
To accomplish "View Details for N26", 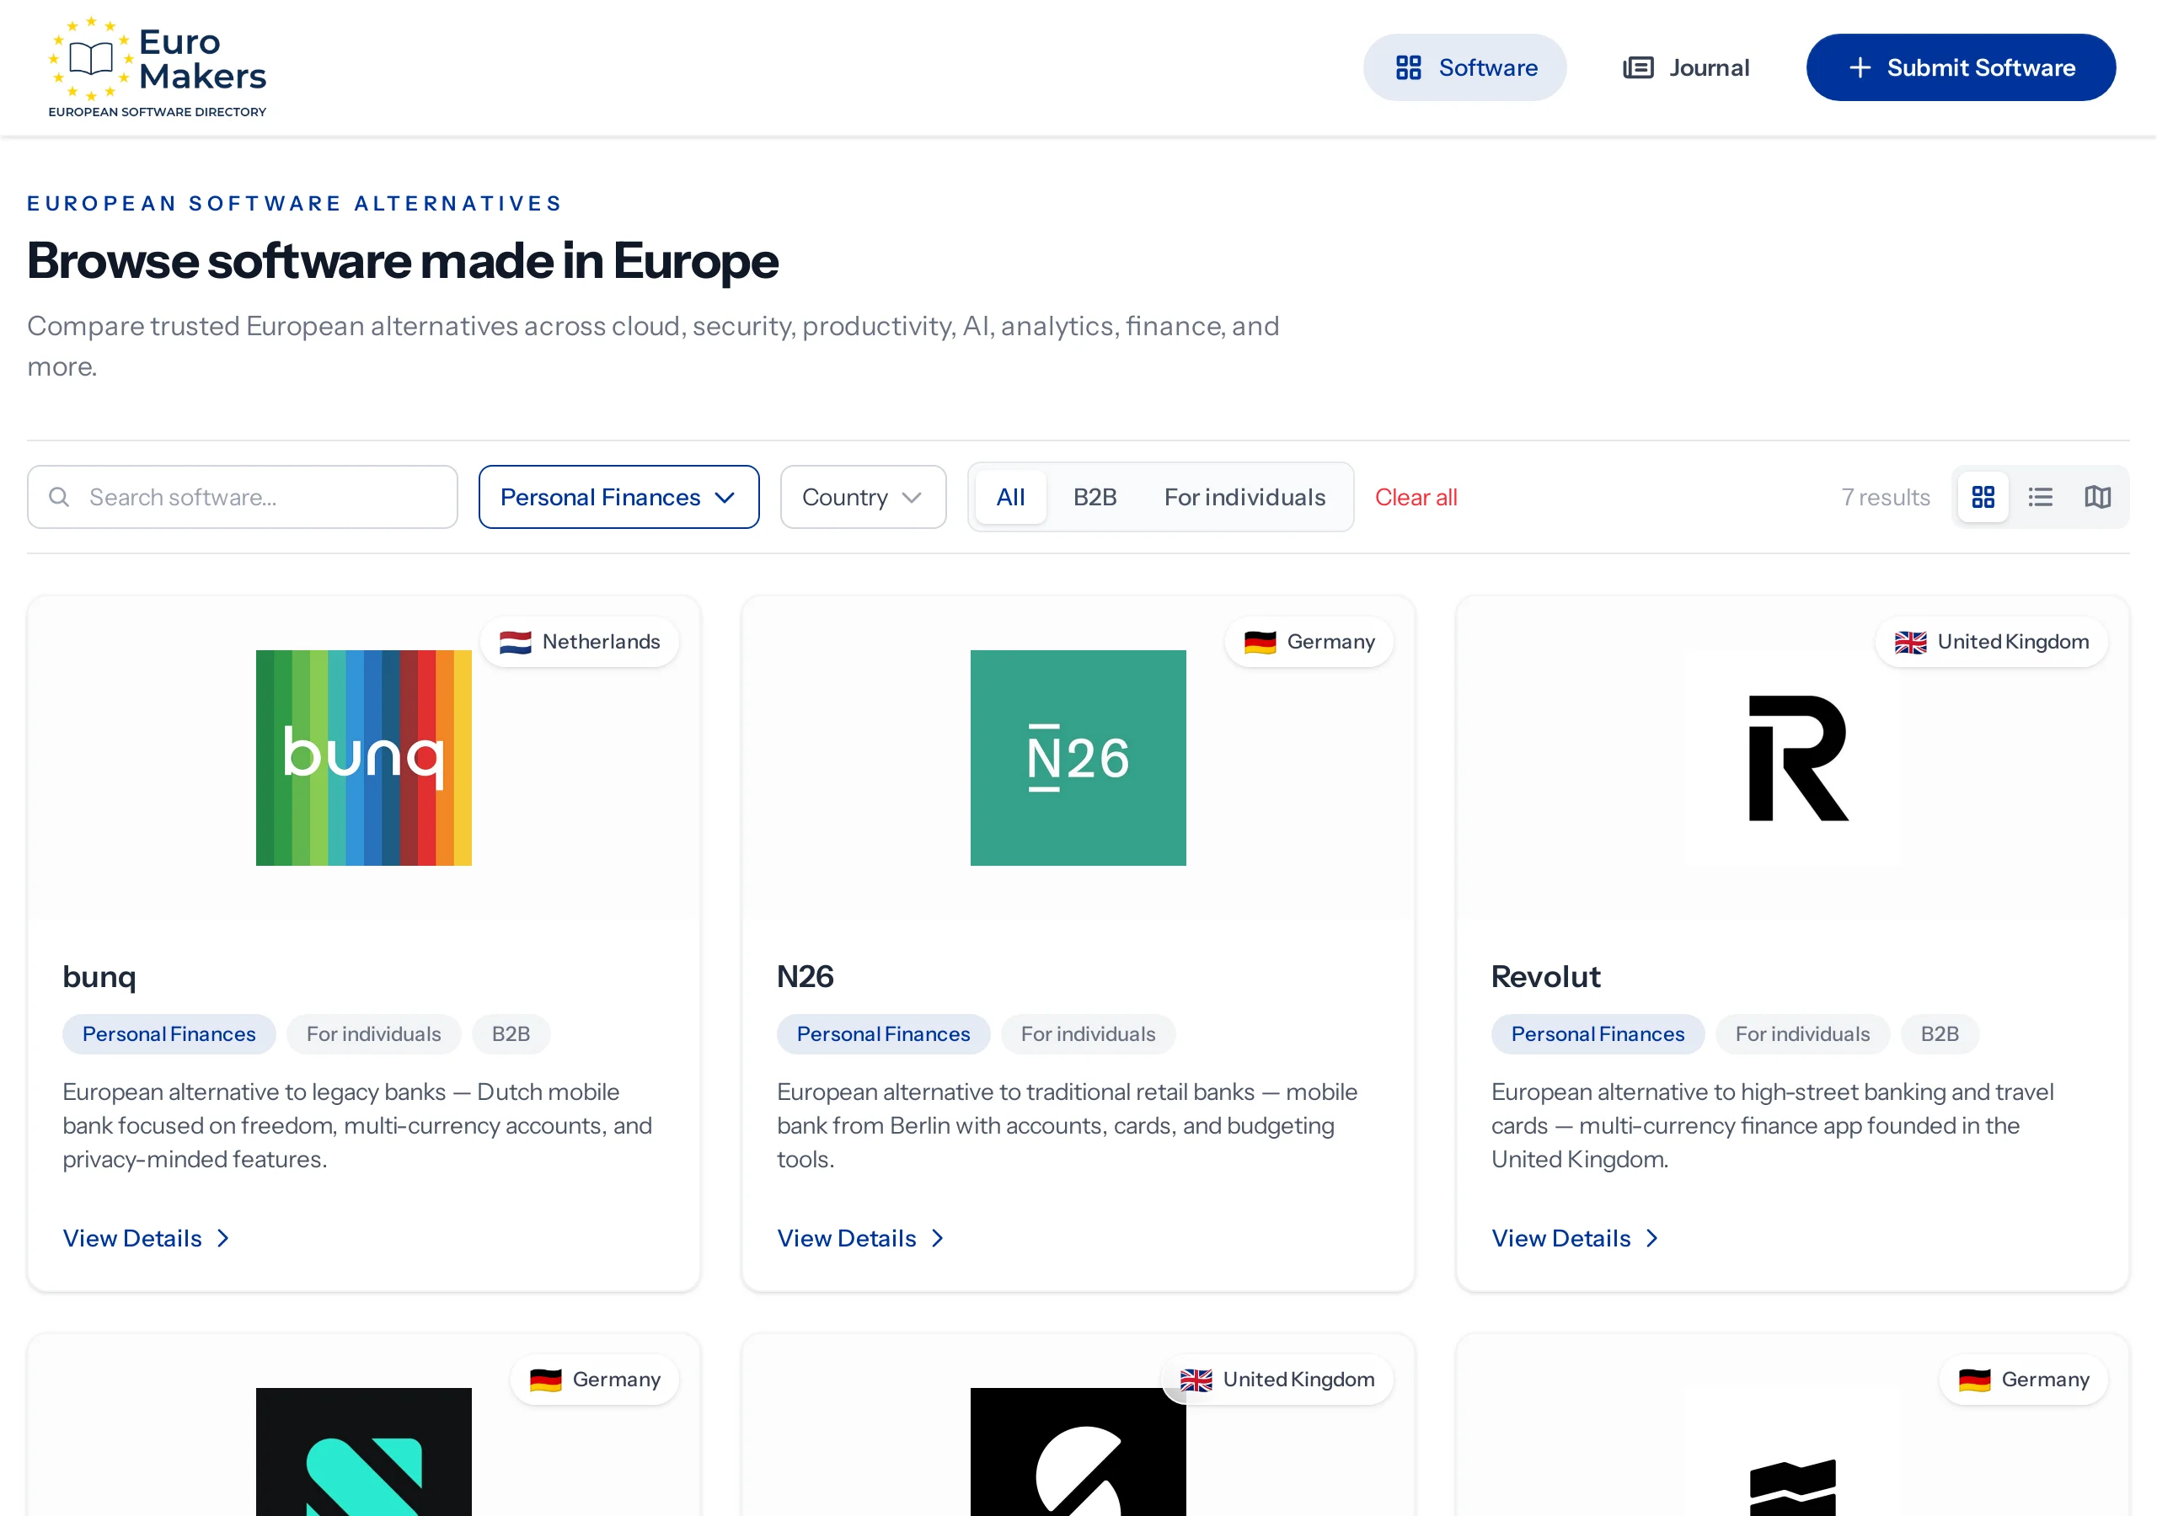I will pos(860,1238).
